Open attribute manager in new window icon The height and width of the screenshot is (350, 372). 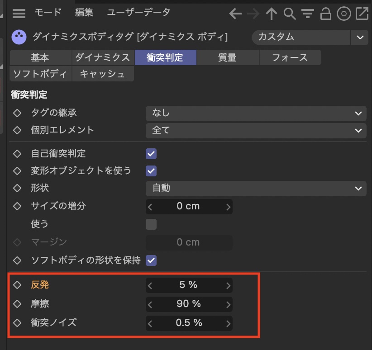[362, 14]
